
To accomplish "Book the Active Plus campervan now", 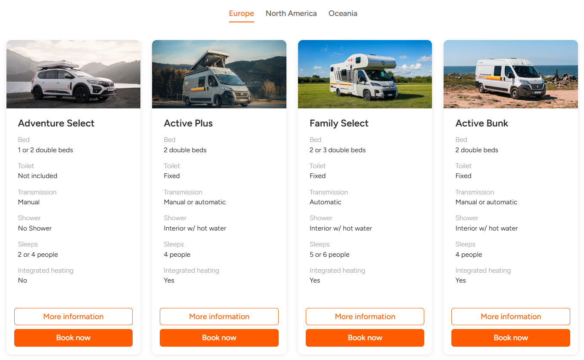I will [219, 338].
